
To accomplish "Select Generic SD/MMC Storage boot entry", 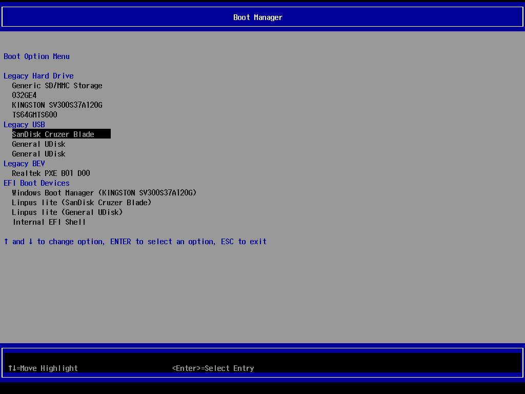I will click(x=57, y=86).
